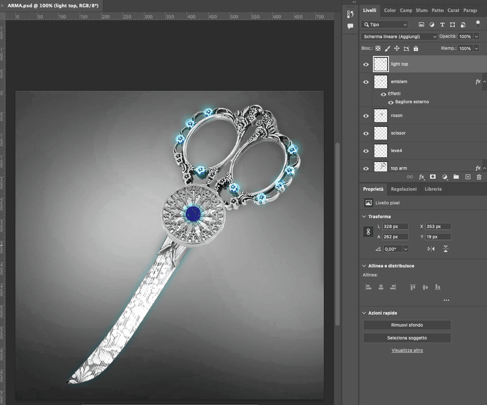Image resolution: width=487 pixels, height=405 pixels.
Task: Create a new layer with plus icon
Action: [x=468, y=177]
